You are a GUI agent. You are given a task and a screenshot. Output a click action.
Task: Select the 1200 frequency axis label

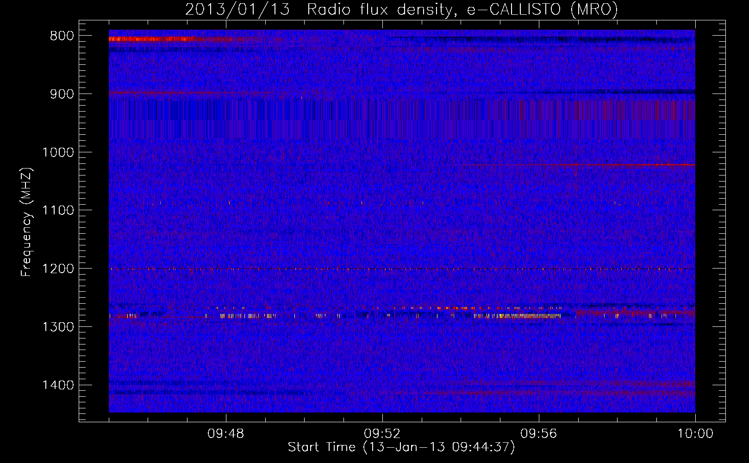(x=58, y=269)
